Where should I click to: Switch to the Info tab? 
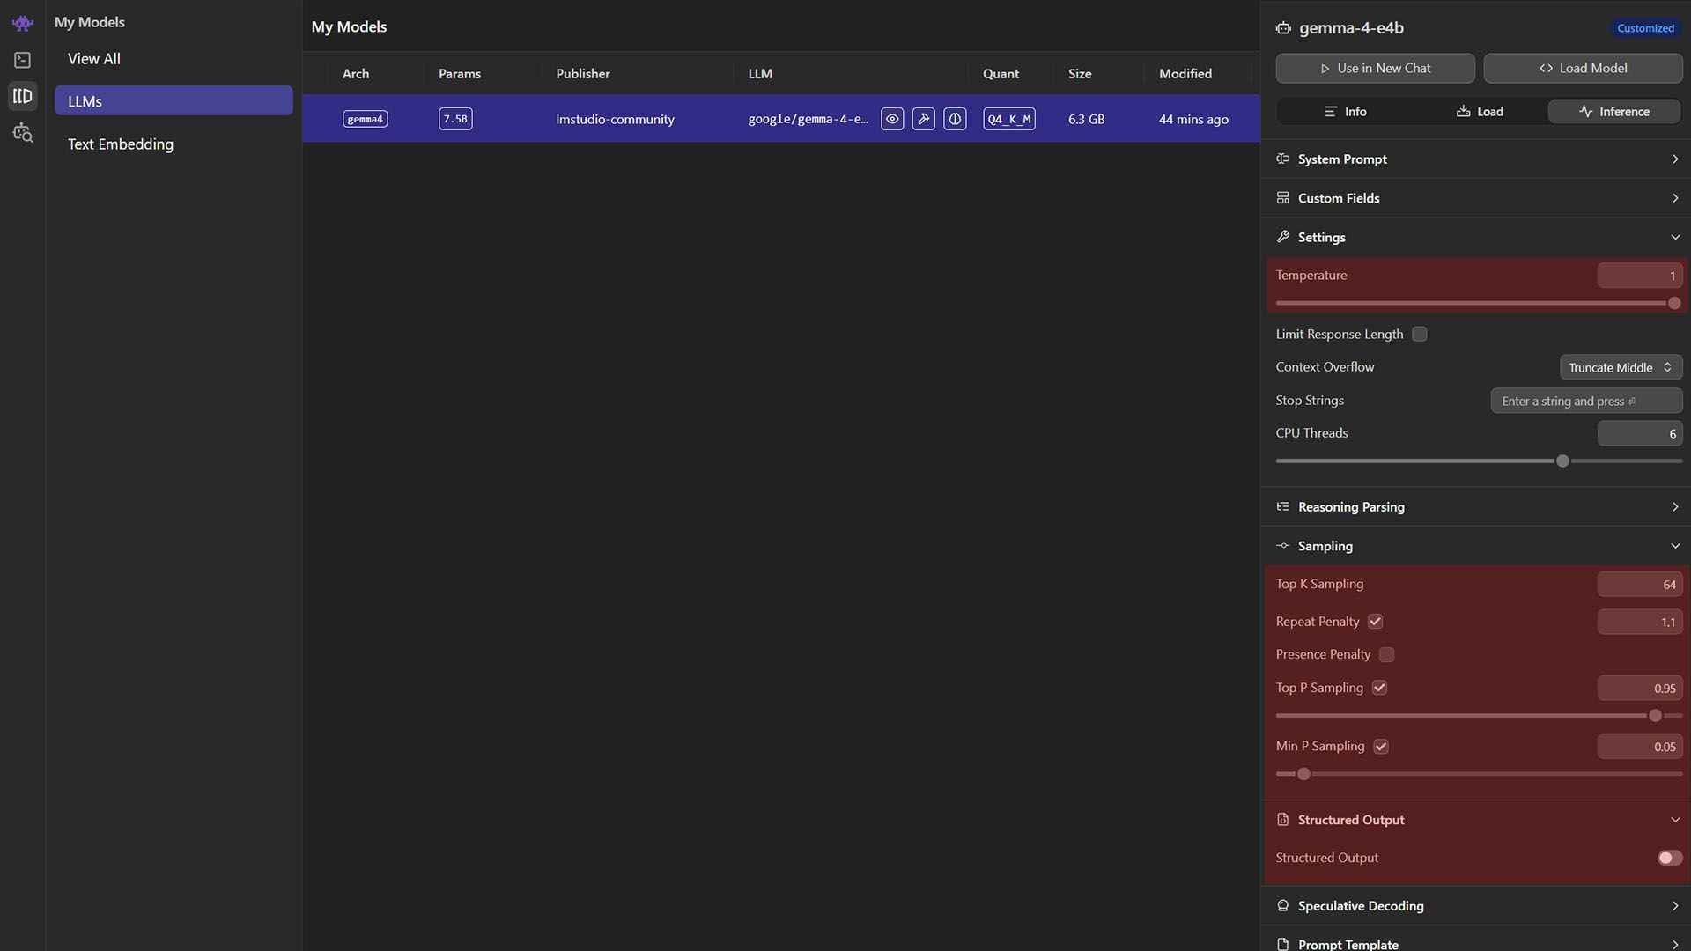tap(1345, 112)
